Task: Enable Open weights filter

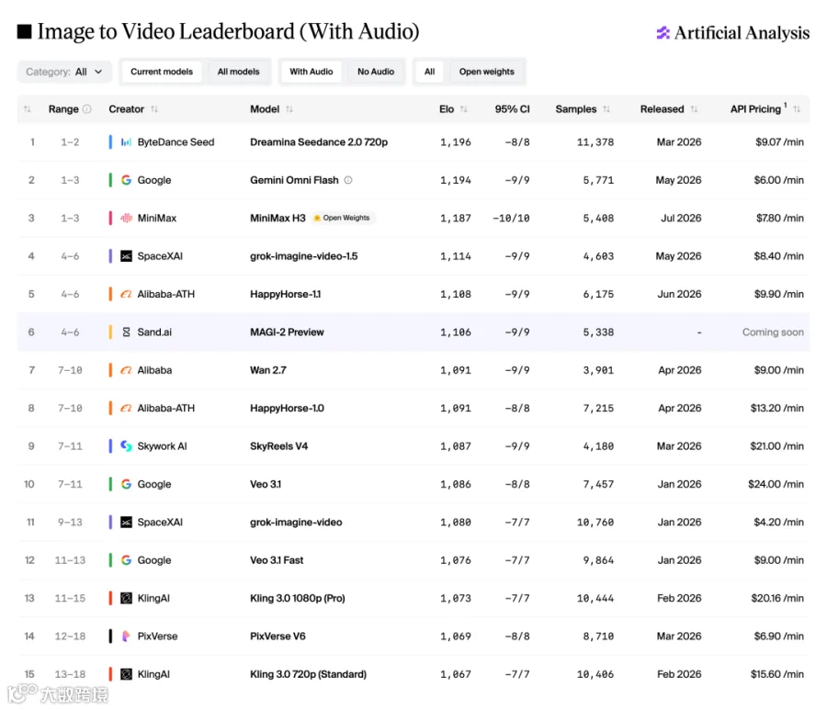Action: [x=486, y=72]
